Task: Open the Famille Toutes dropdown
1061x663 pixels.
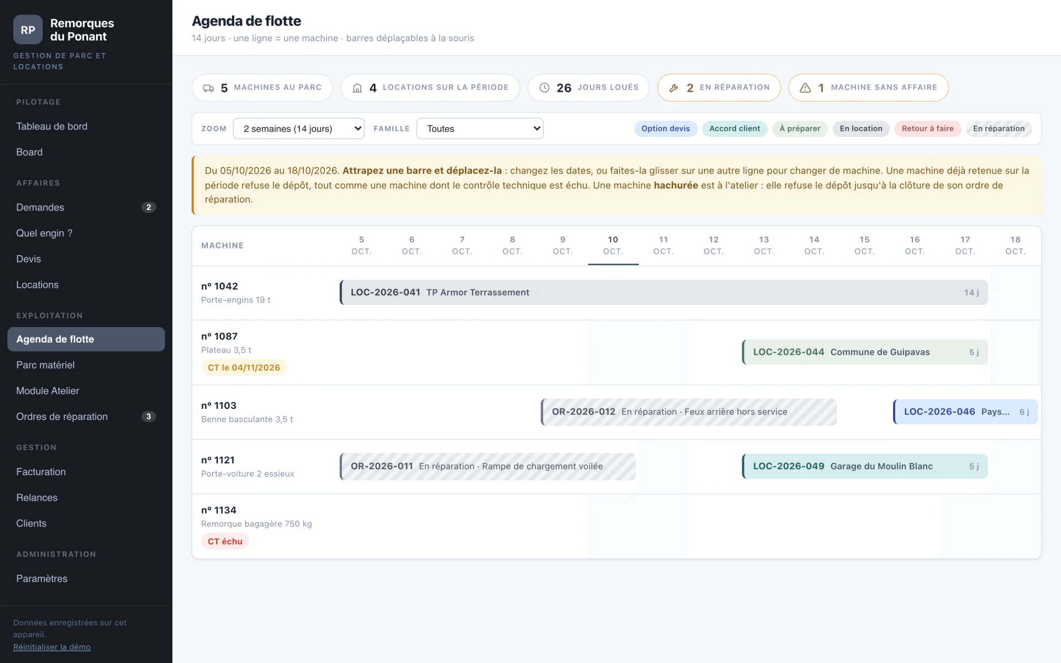Action: tap(480, 129)
